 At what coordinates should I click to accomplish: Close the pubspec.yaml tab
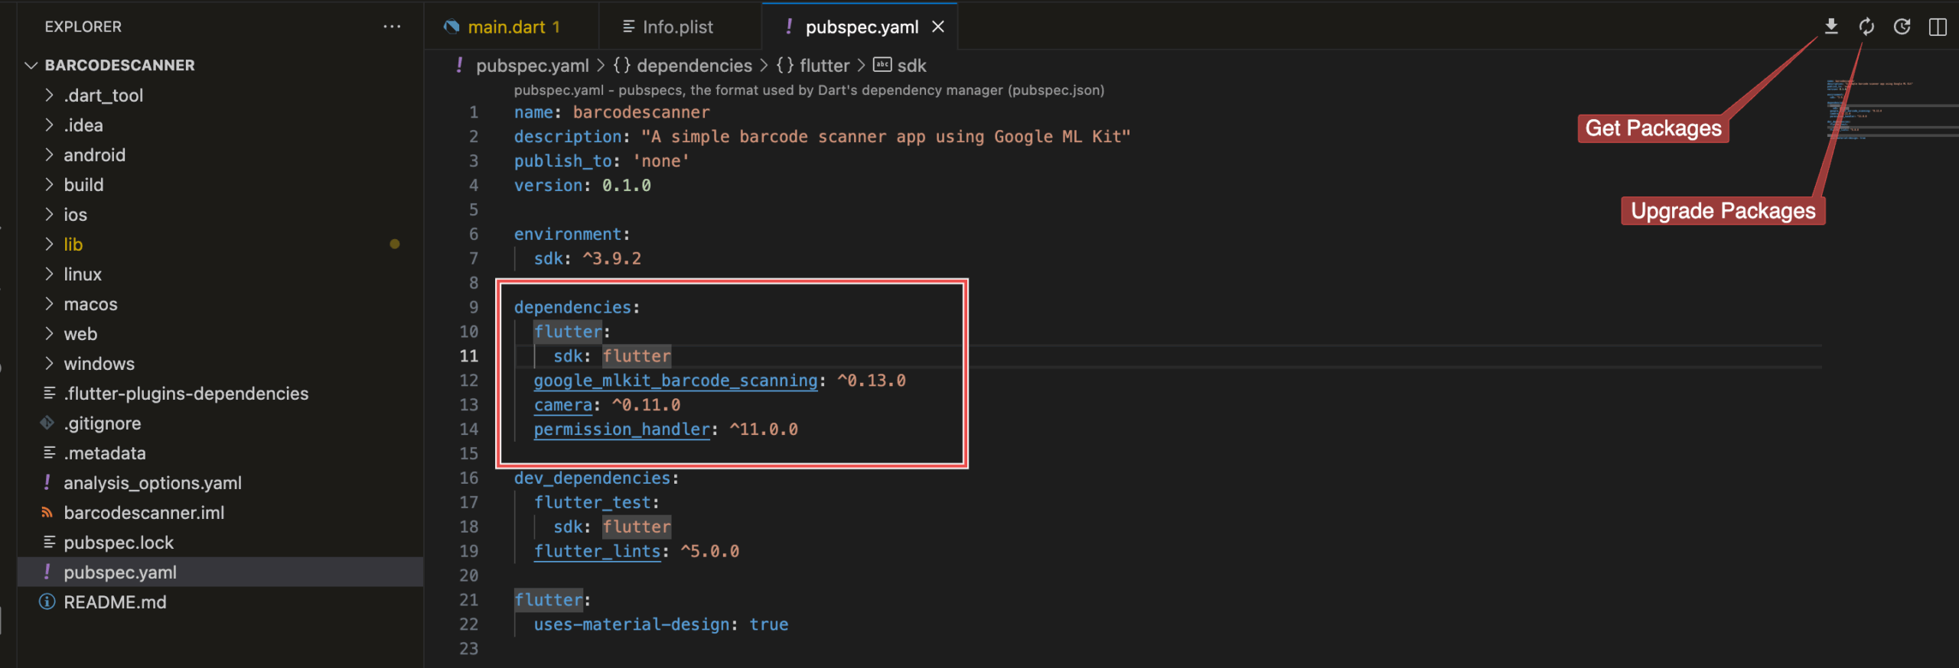coord(938,27)
